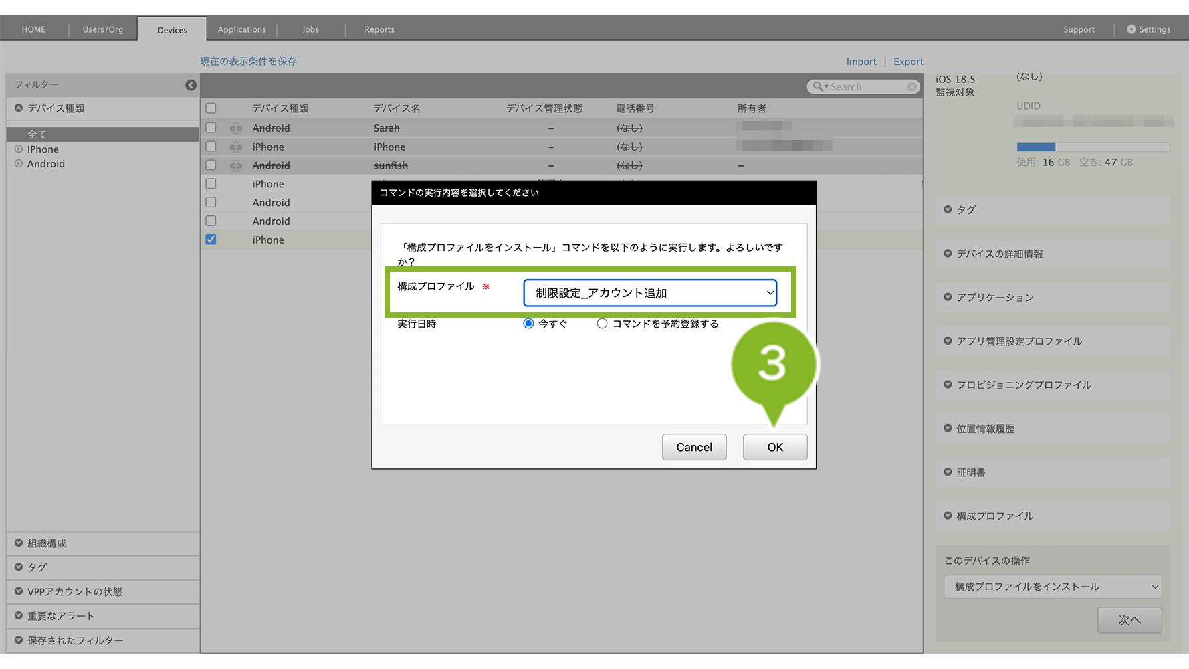Click the Search input field

867,87
